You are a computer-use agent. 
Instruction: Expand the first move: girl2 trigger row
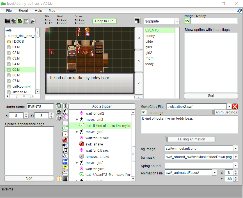pyautogui.click(x=77, y=120)
